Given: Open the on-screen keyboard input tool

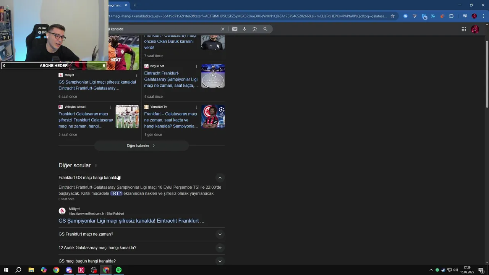Looking at the screenshot, I should click(235, 29).
